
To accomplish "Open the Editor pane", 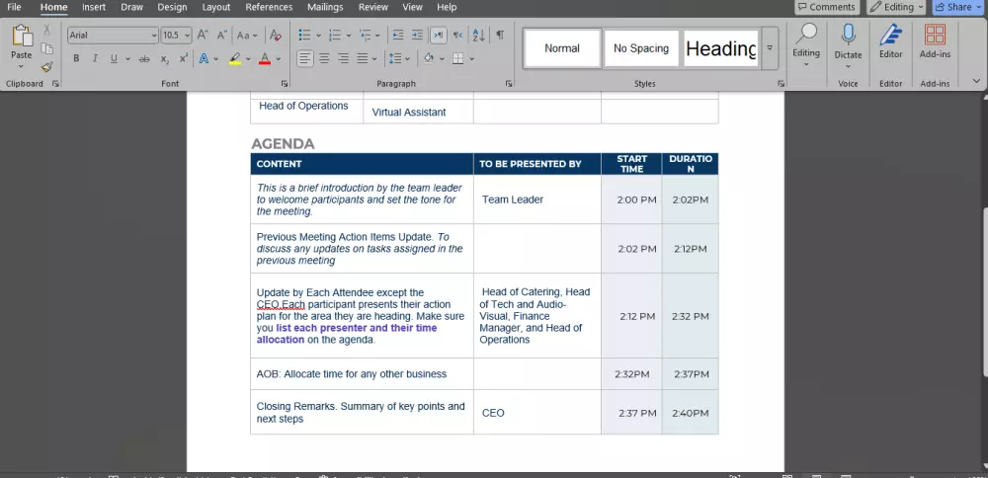I will coord(891,41).
